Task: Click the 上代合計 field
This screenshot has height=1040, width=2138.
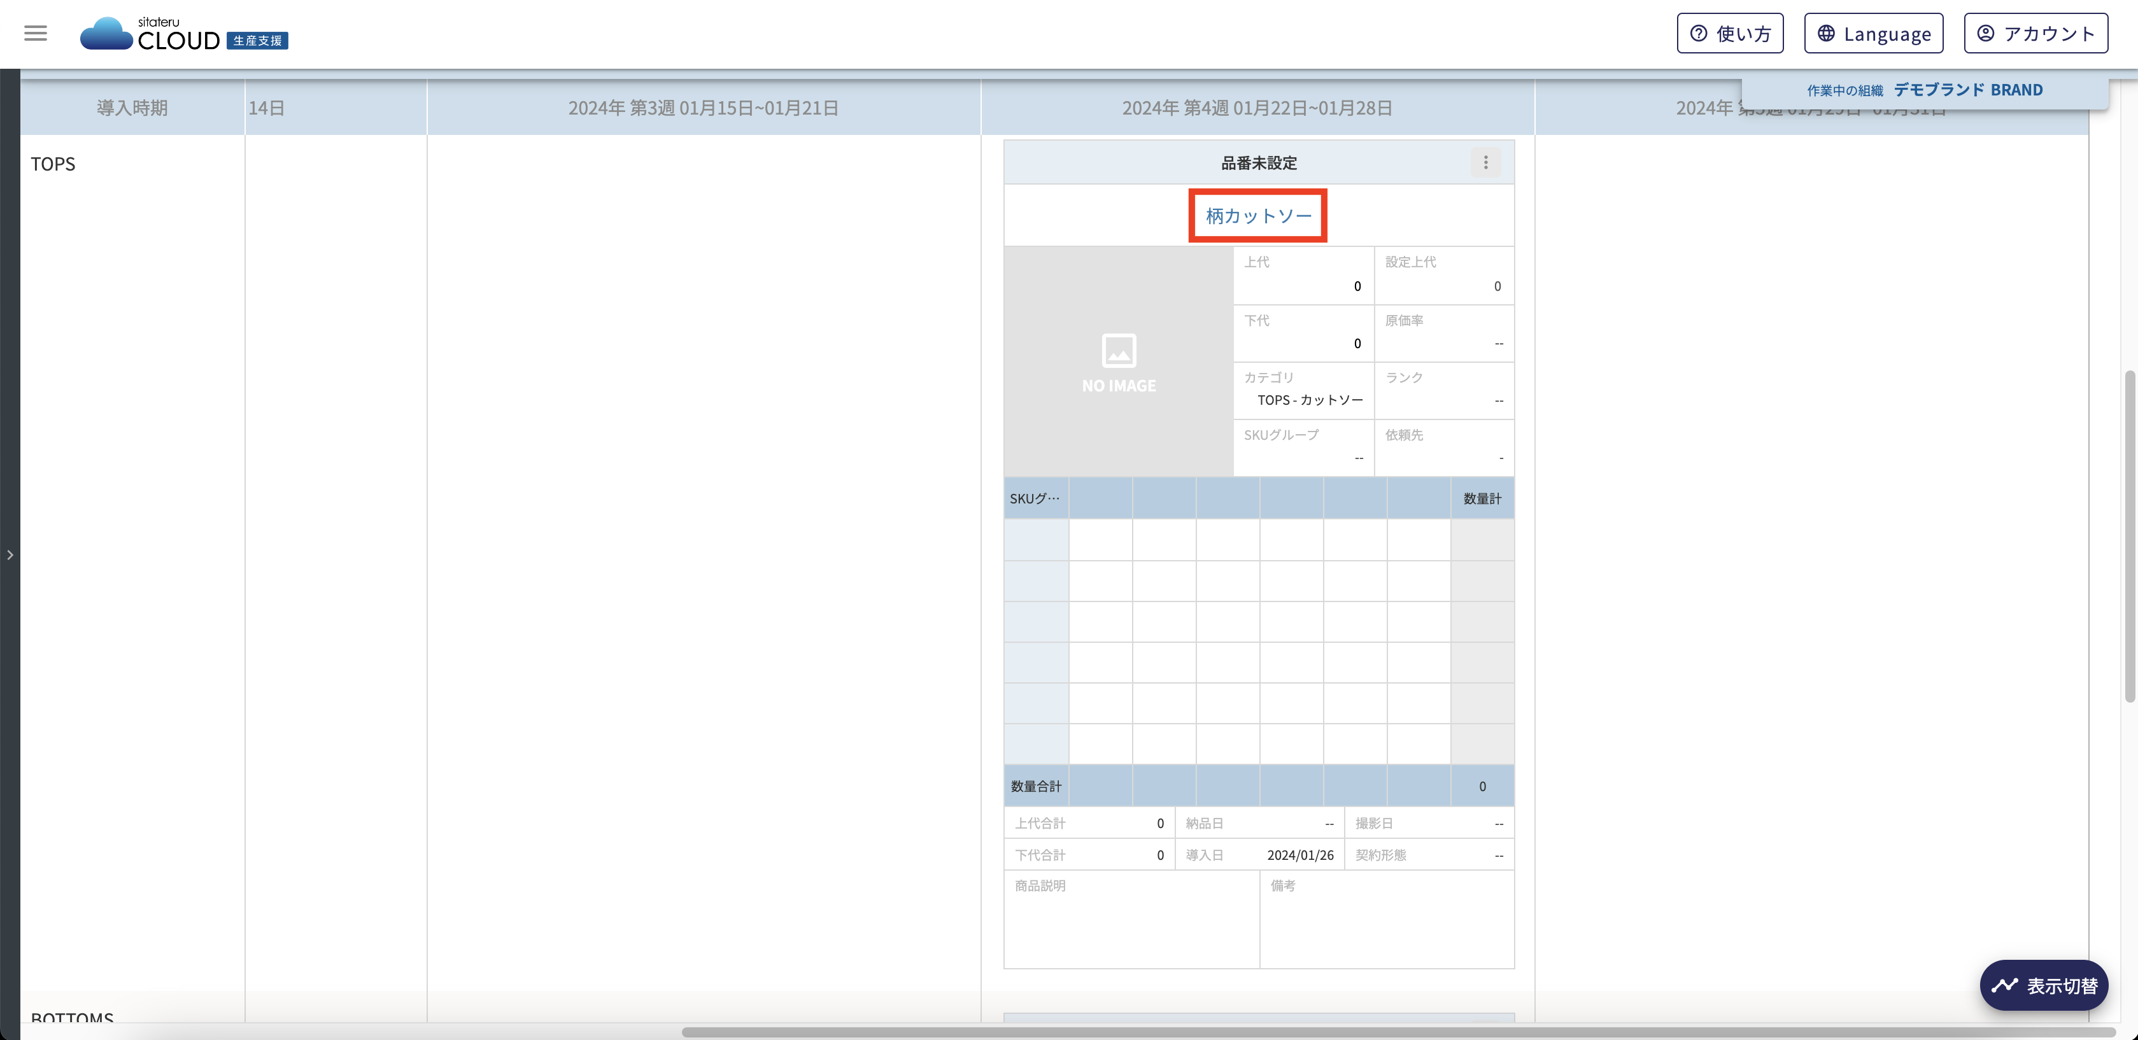Action: [x=1089, y=824]
